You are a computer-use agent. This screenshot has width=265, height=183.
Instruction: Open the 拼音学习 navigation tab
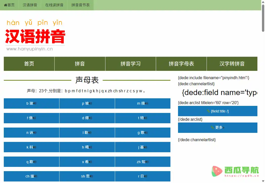(130, 64)
